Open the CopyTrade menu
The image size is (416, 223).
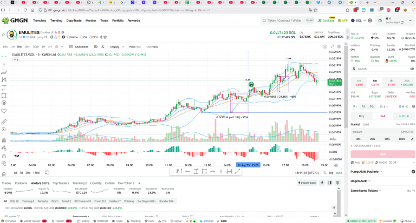[74, 21]
